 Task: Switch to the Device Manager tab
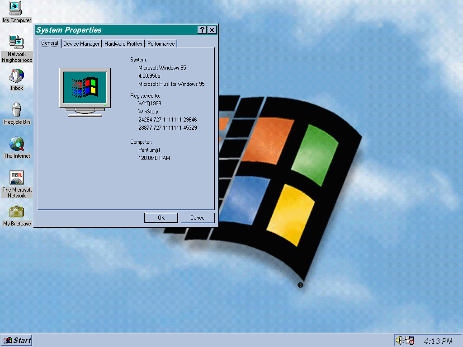[81, 44]
